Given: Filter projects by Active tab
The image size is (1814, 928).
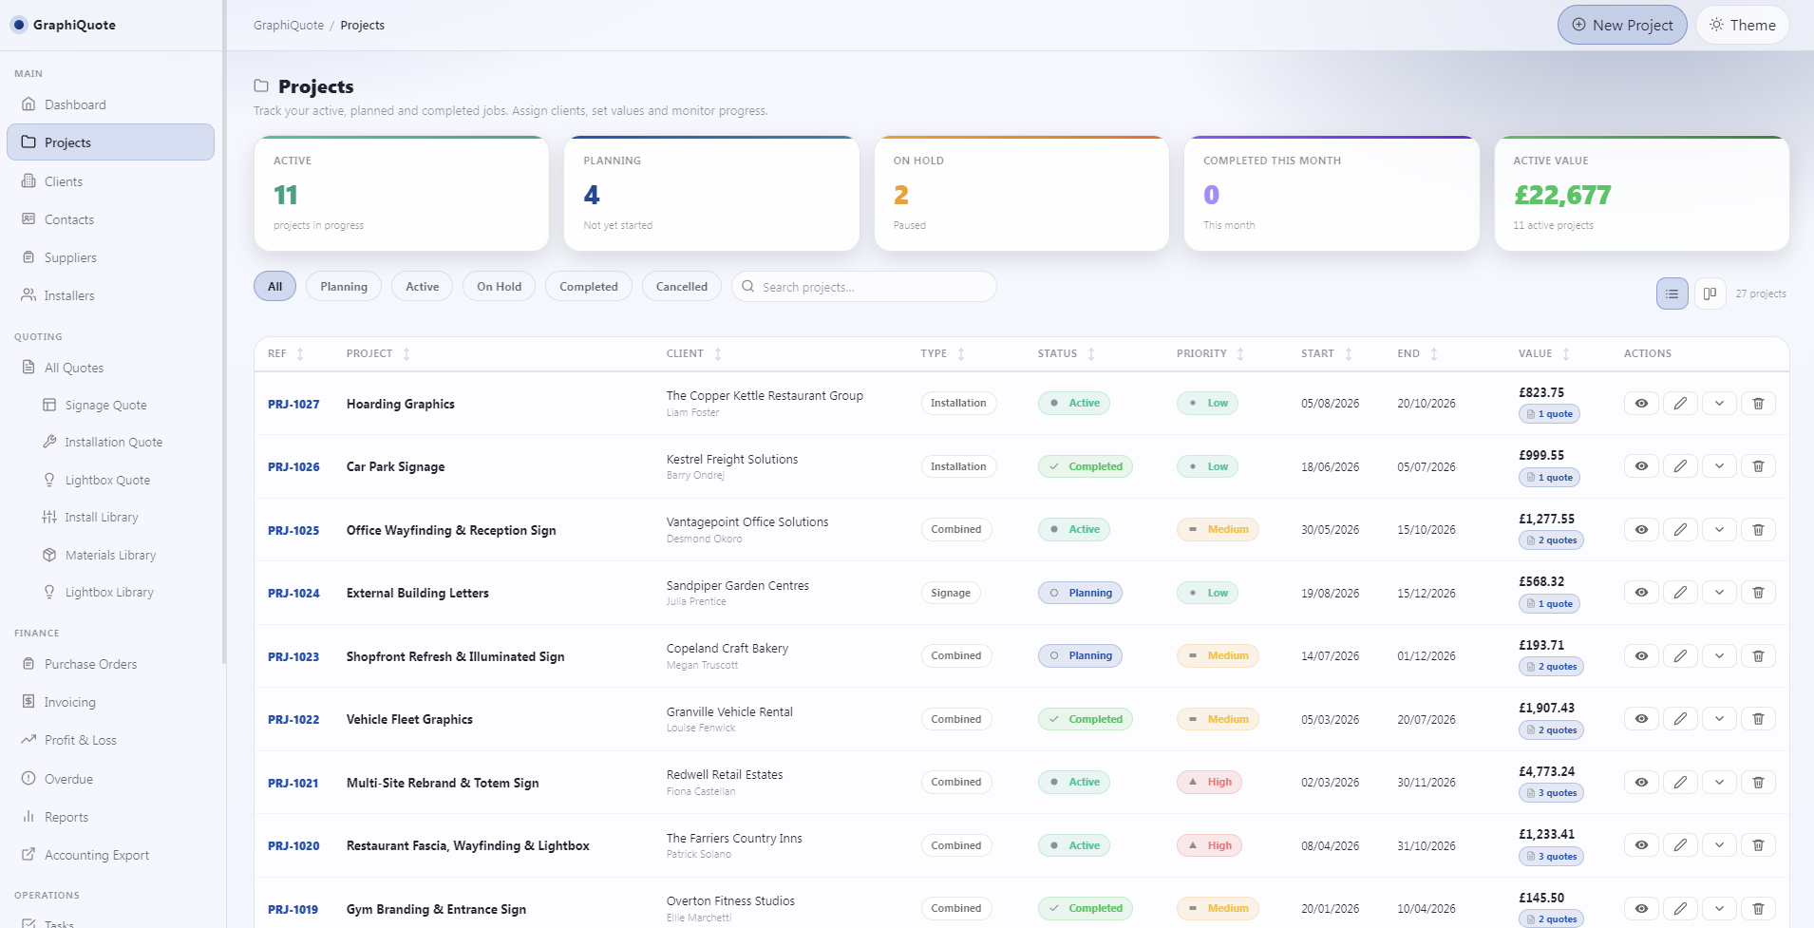Looking at the screenshot, I should 423,287.
